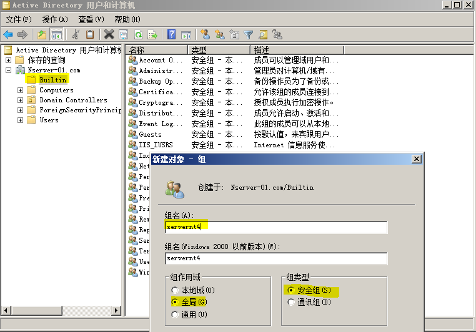Click the Cut scissors toolbar icon
This screenshot has height=332, width=476.
[76, 34]
